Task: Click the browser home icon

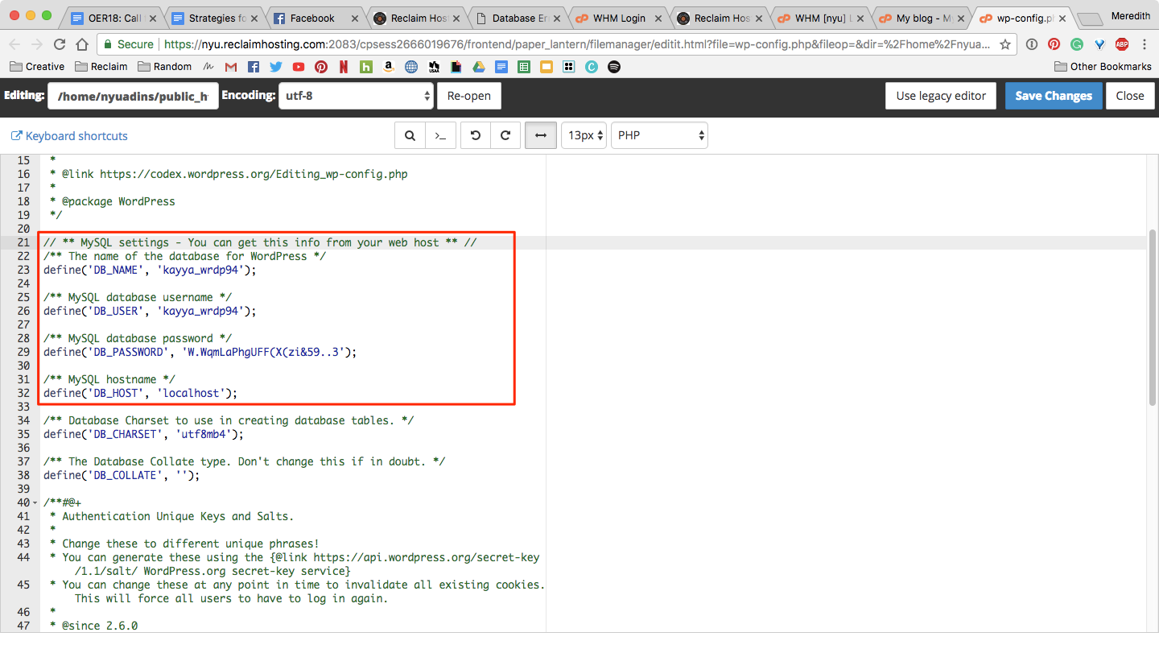Action: pos(82,44)
